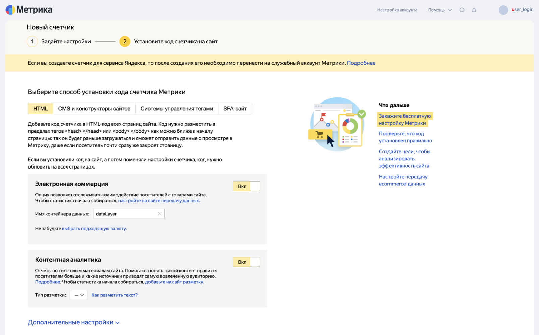Select the SPA-сайт tab

tap(235, 109)
